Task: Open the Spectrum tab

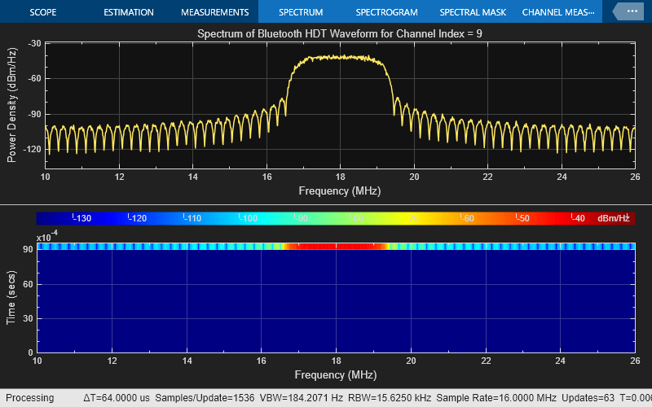Action: point(300,12)
